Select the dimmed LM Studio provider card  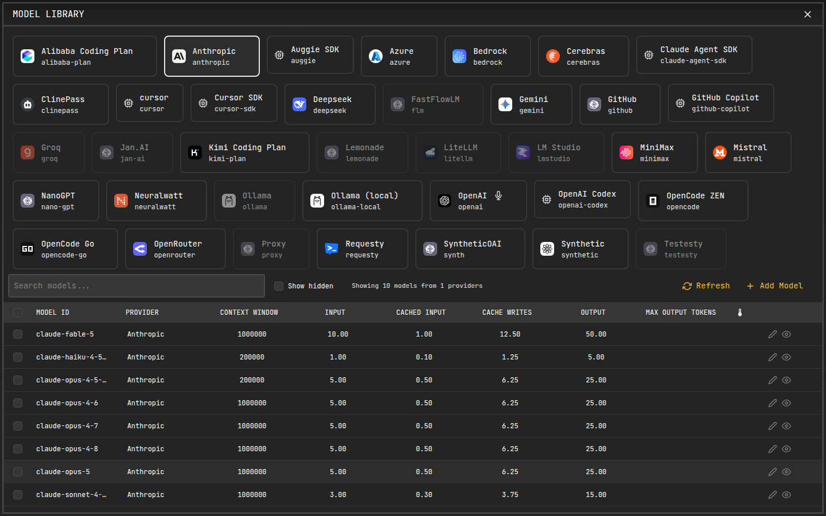point(556,153)
